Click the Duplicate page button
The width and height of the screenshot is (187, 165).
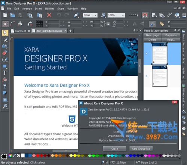171,35
